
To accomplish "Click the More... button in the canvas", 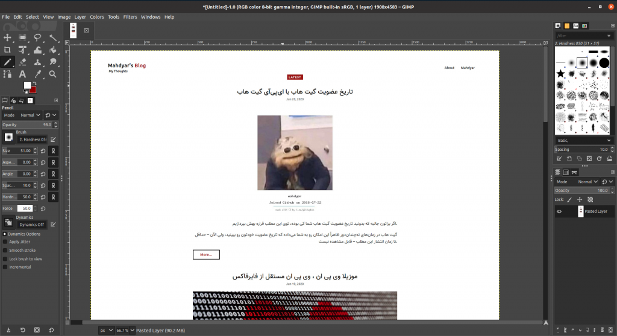I will coord(206,255).
